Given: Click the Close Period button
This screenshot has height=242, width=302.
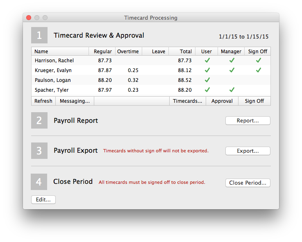Looking at the screenshot, I should click(x=248, y=183).
